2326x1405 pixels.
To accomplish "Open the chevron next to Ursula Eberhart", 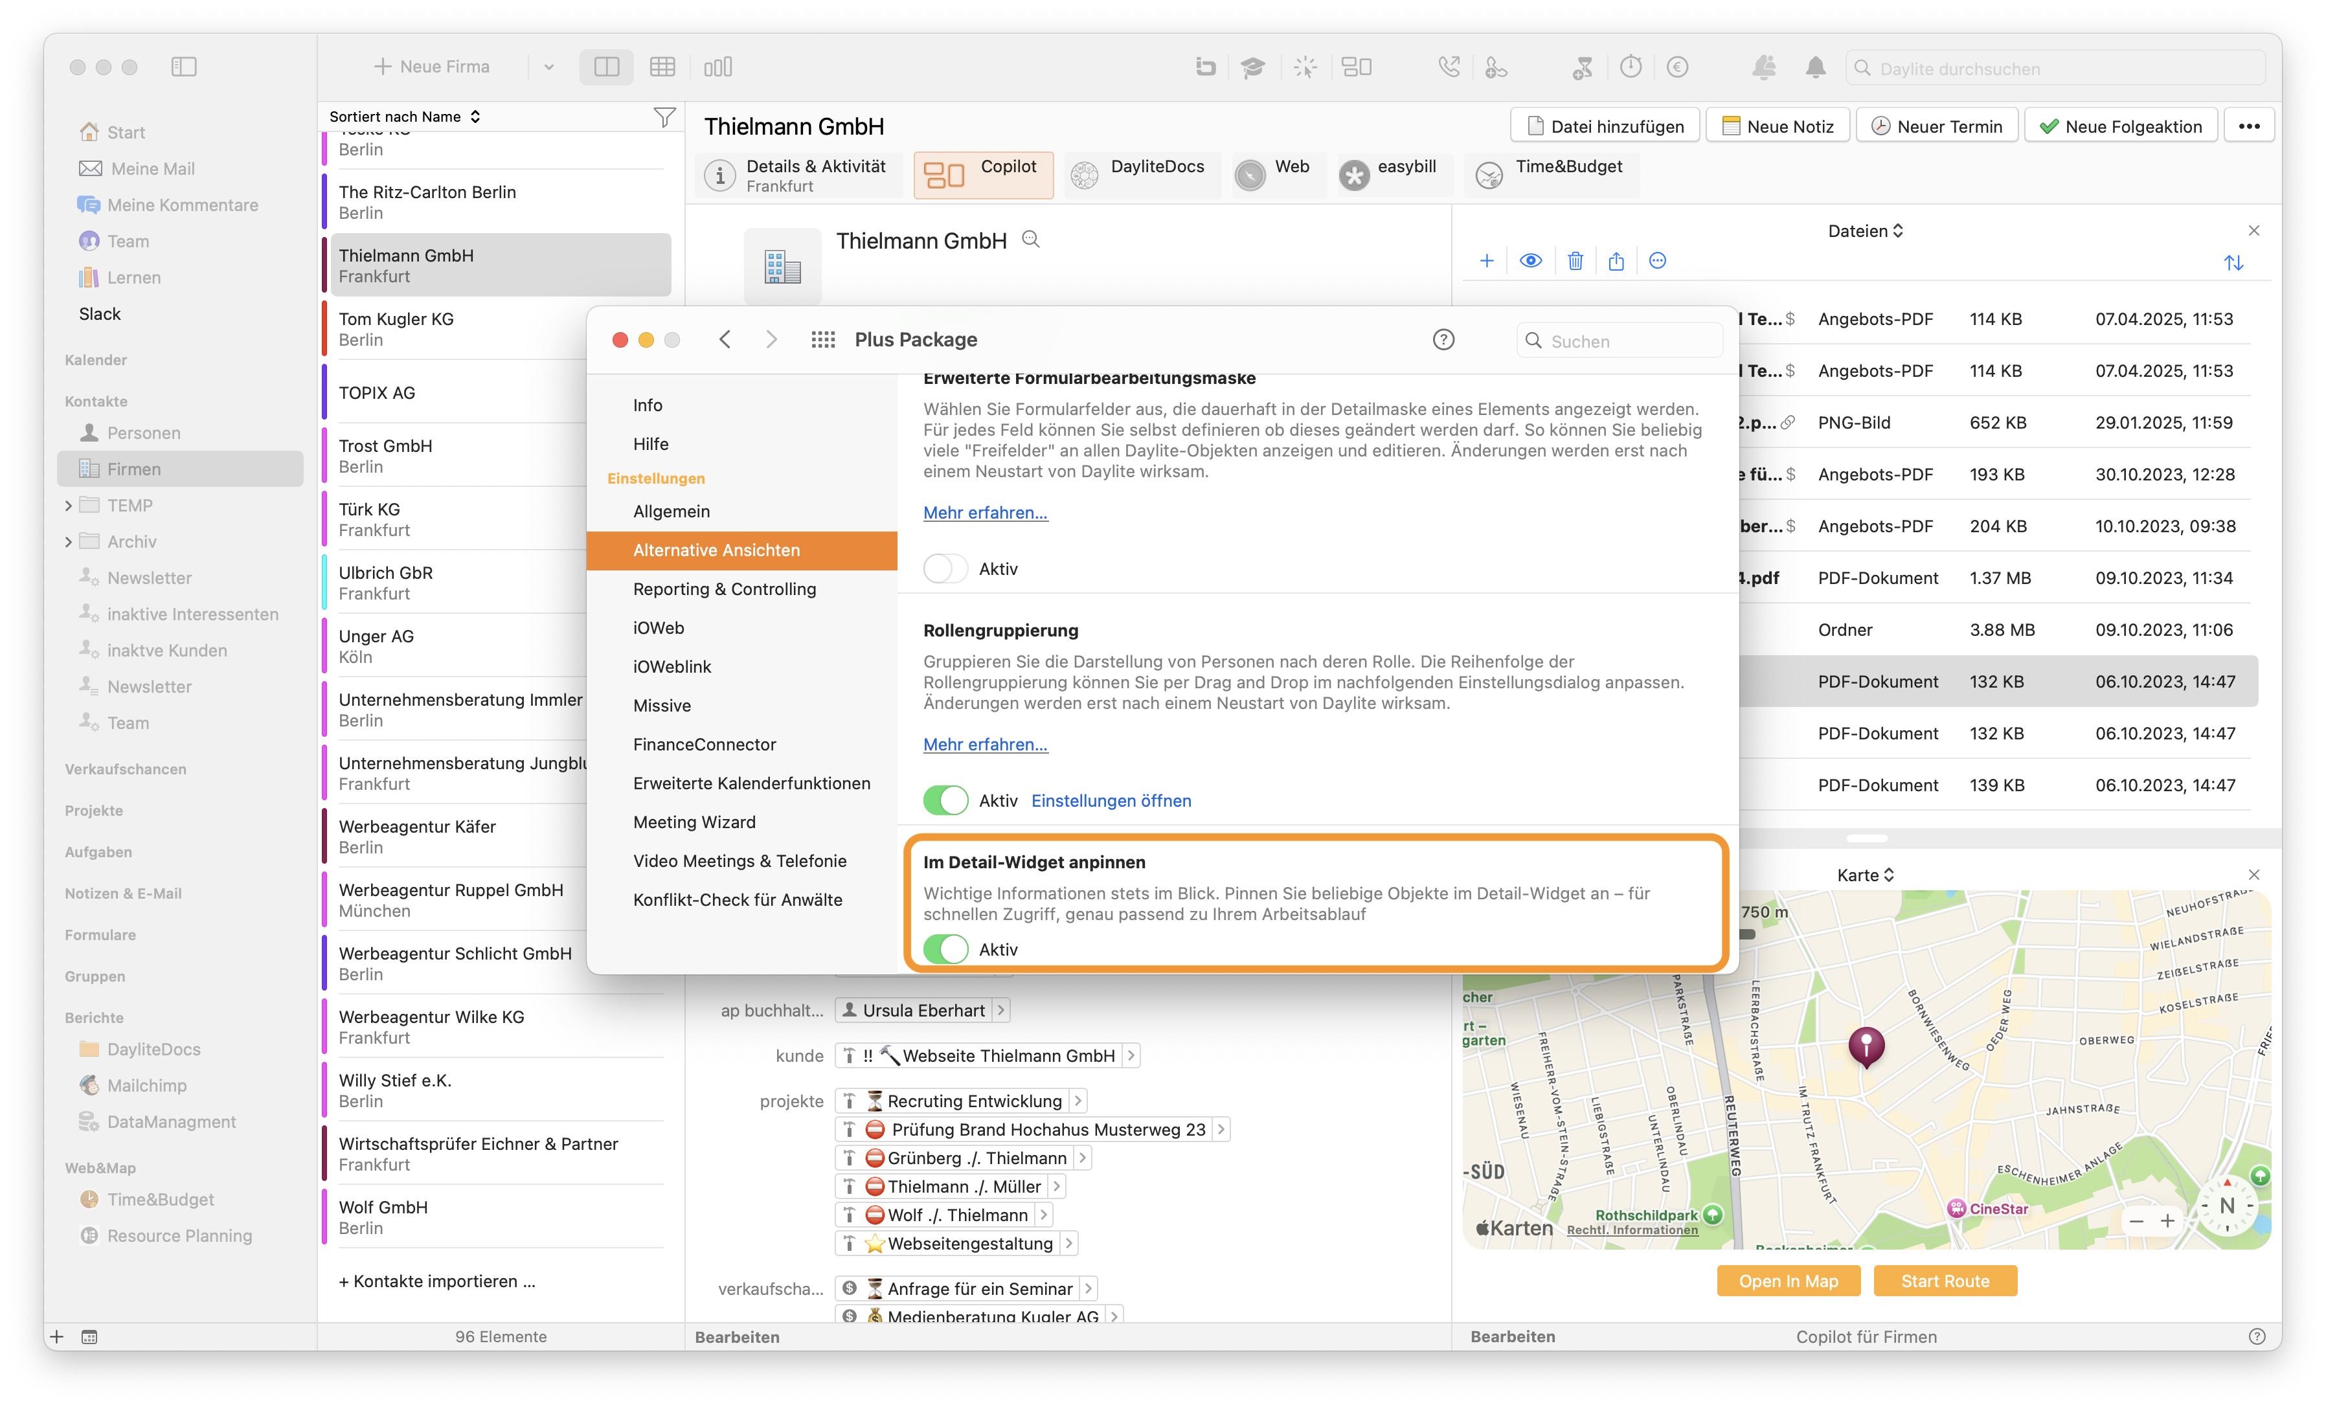I will tap(1002, 1011).
